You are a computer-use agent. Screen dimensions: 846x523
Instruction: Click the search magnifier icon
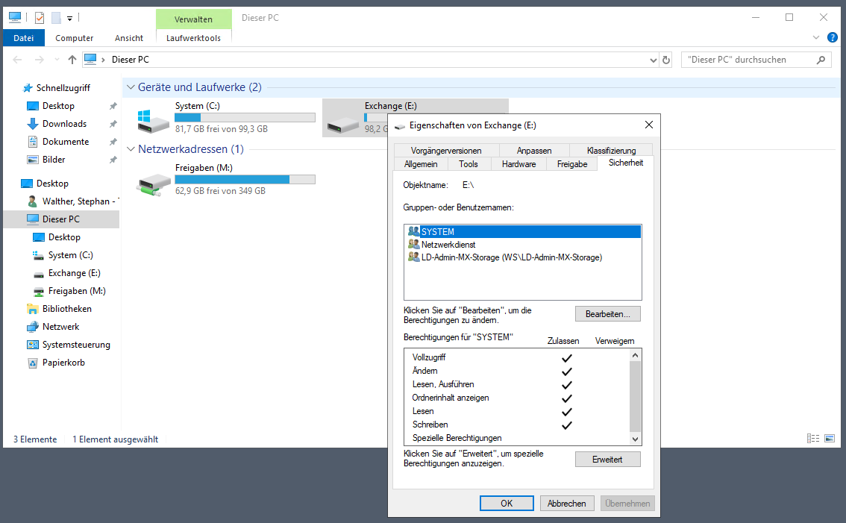coord(821,60)
